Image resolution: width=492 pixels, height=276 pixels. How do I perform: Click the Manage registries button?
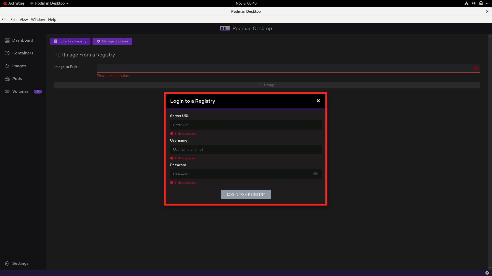tap(112, 41)
